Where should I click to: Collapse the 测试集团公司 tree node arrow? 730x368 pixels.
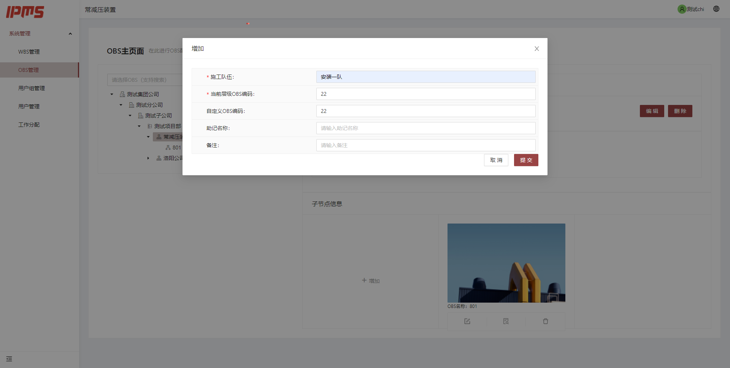[112, 94]
